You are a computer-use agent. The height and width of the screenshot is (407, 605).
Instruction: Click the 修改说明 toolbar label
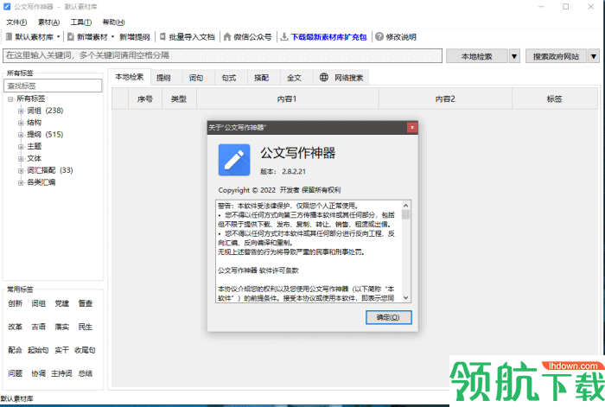pyautogui.click(x=401, y=37)
